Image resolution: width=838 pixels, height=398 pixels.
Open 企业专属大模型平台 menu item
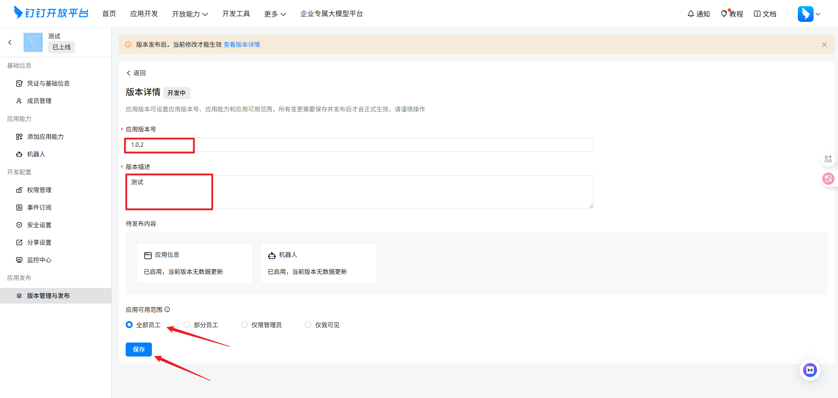(331, 14)
